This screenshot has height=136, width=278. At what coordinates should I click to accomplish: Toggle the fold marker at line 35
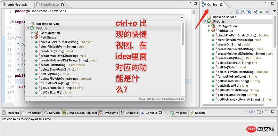(x=13, y=87)
